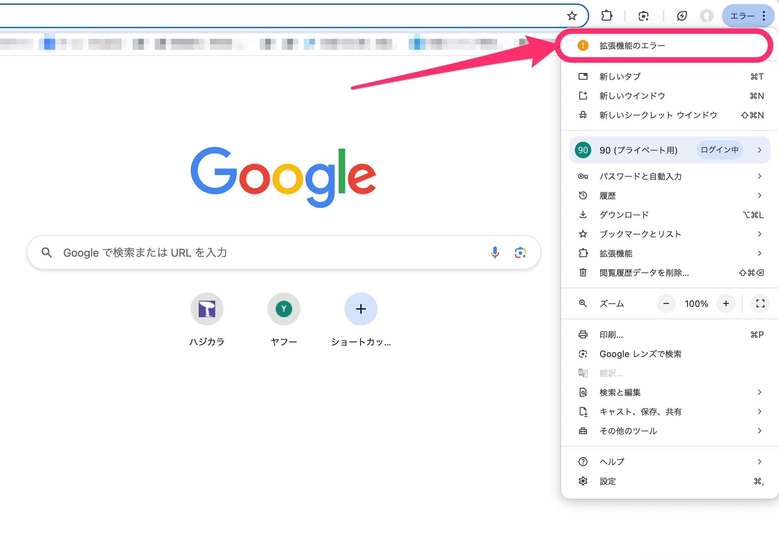Image resolution: width=779 pixels, height=558 pixels.
Task: Click the download arrow icon beside ダウンロード
Action: pos(583,215)
